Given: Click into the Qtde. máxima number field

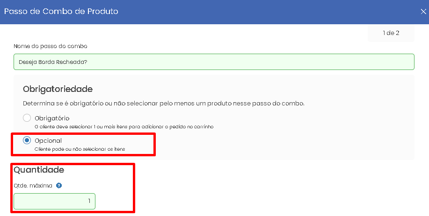Looking at the screenshot, I should 54,201.
